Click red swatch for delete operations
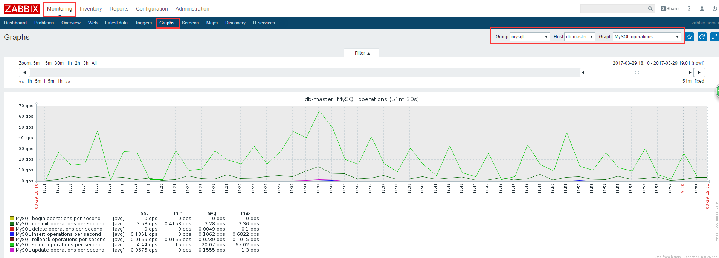Viewport: 719px width, 258px height. (12, 229)
